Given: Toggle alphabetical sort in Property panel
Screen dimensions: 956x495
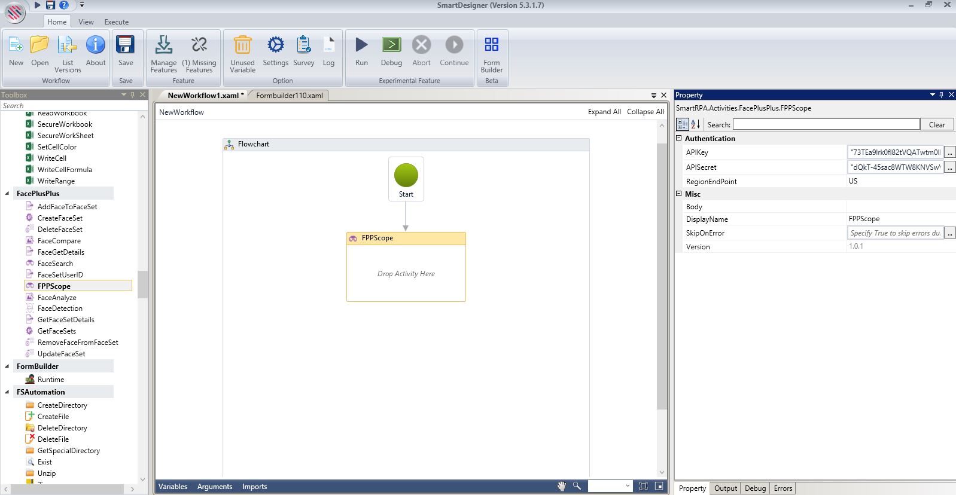Looking at the screenshot, I should click(695, 124).
